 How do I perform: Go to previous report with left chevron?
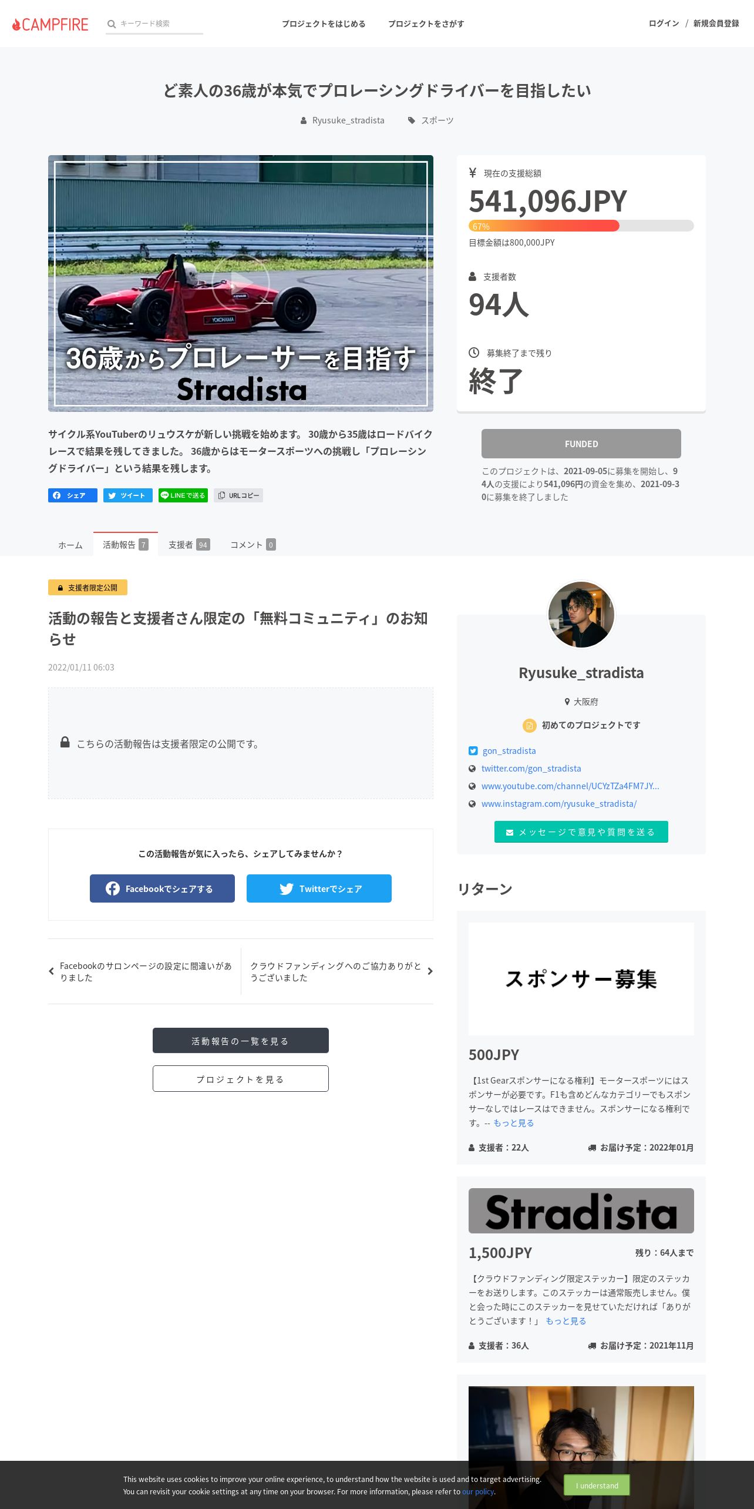pyautogui.click(x=51, y=971)
